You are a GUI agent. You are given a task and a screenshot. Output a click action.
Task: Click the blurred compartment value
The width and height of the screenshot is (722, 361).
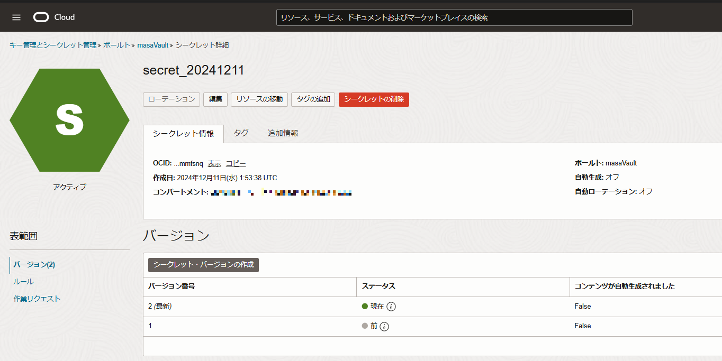pos(282,192)
